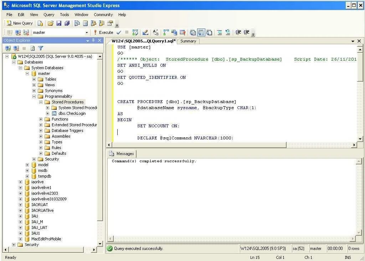Open the master database dropdown

point(87,32)
